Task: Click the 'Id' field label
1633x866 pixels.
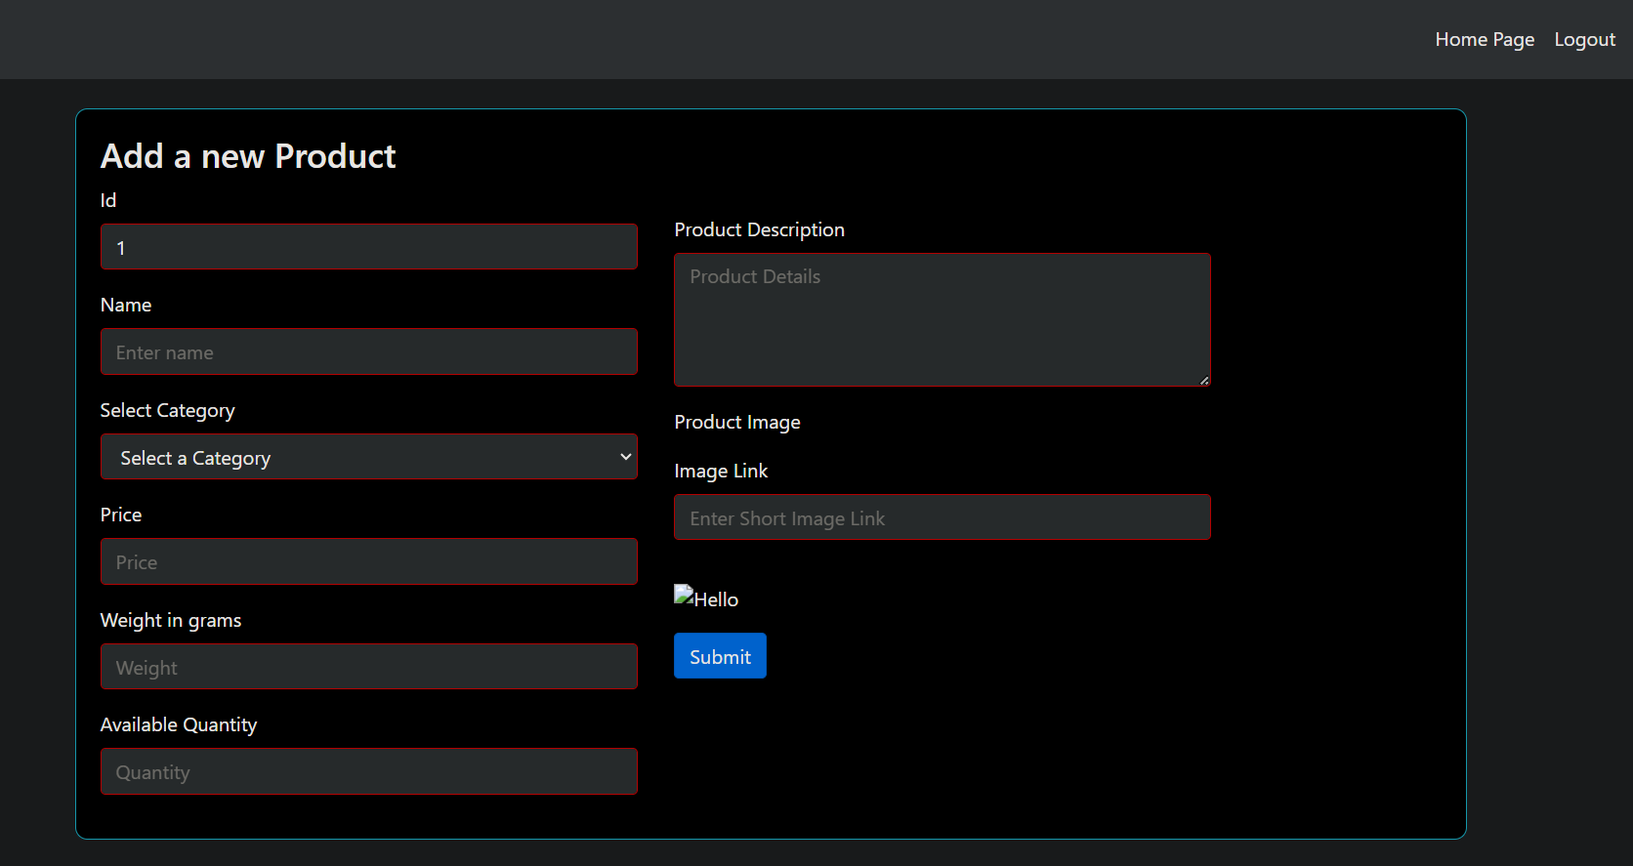Action: [x=108, y=200]
